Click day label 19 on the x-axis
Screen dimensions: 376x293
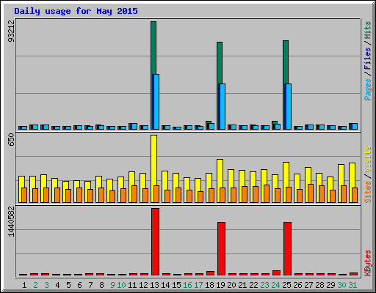pos(220,285)
